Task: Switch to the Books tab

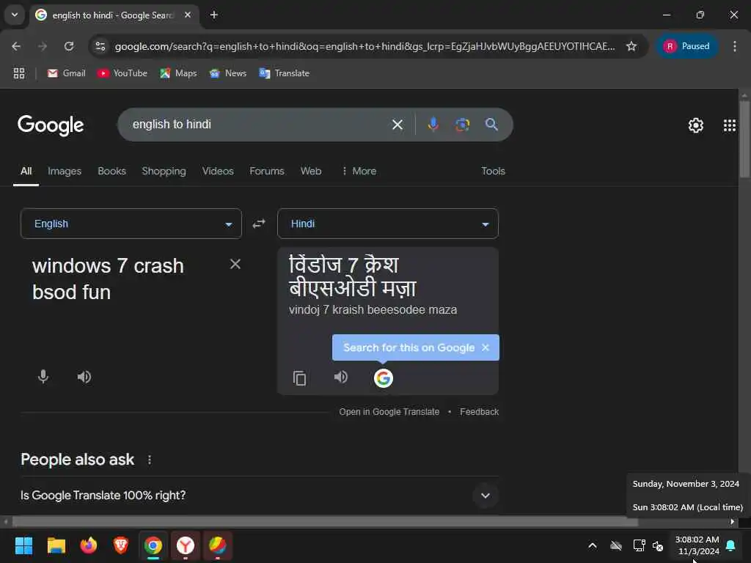Action: (x=111, y=171)
